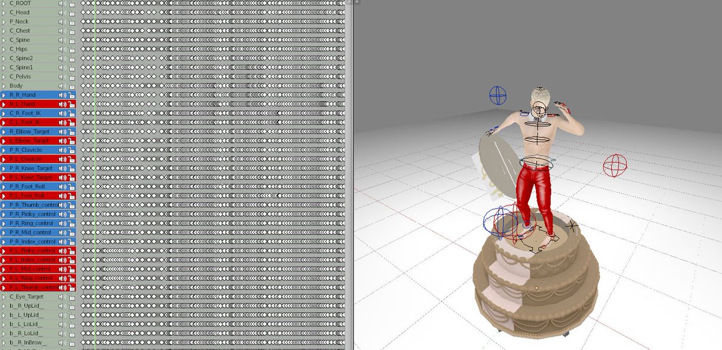This screenshot has width=722, height=350.
Task: Mute the C_Eye_Target speaker icon
Action: tap(62, 296)
